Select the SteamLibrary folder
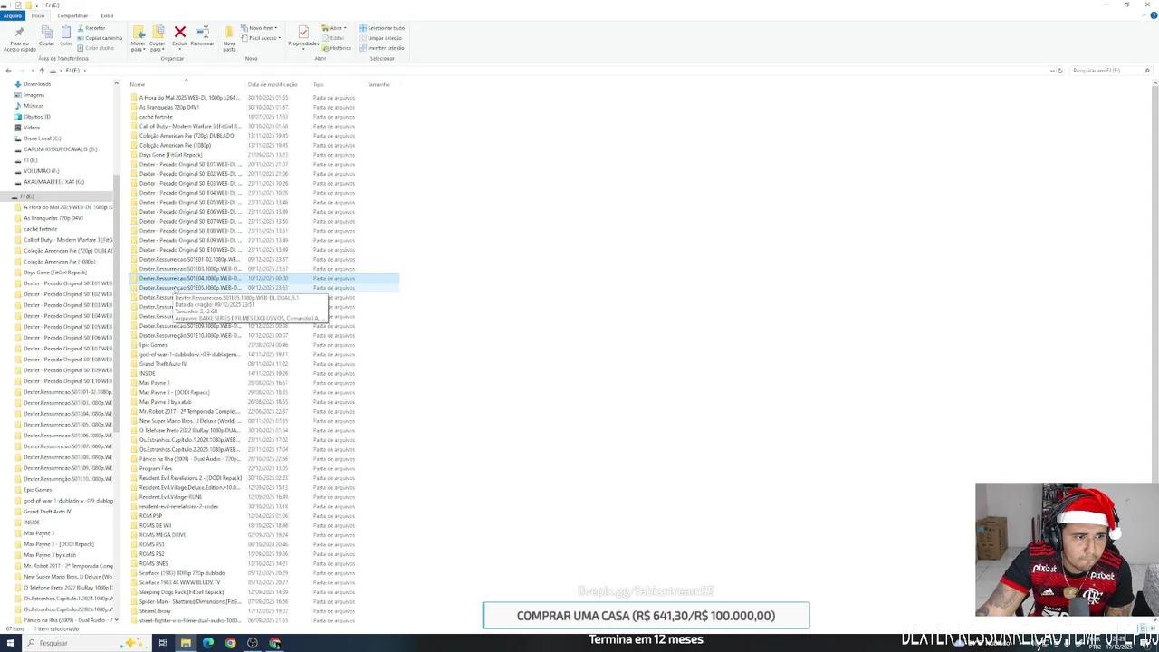 point(155,611)
